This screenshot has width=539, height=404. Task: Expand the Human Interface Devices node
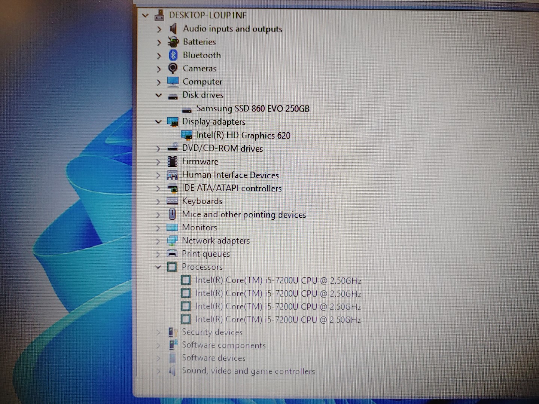point(158,175)
